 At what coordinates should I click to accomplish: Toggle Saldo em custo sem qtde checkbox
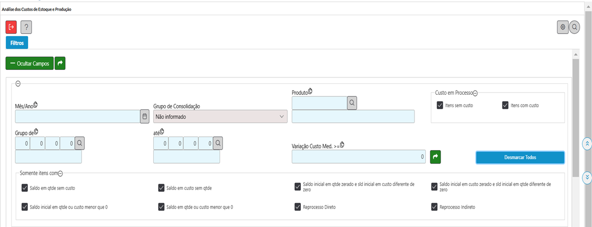point(161,187)
